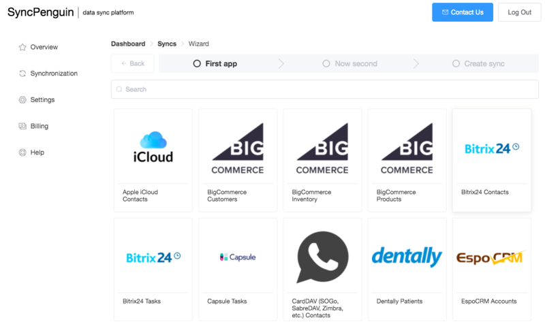Follow the Dashboard breadcrumb link
This screenshot has height=324, width=545.
click(x=128, y=44)
